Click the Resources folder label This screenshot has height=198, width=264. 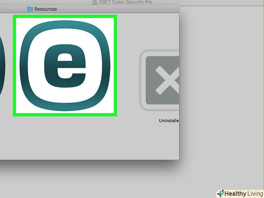pos(45,9)
